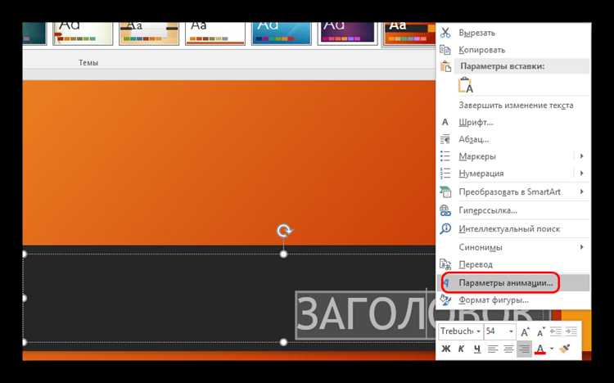This screenshot has width=614, height=383.
Task: Choose the Keep Text Only paste icon
Action: (x=466, y=85)
